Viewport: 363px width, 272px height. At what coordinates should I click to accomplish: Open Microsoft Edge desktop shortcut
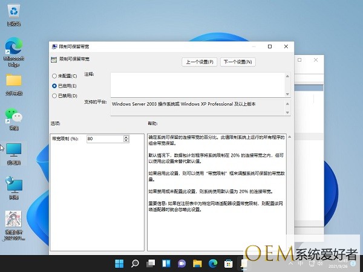pos(13,47)
